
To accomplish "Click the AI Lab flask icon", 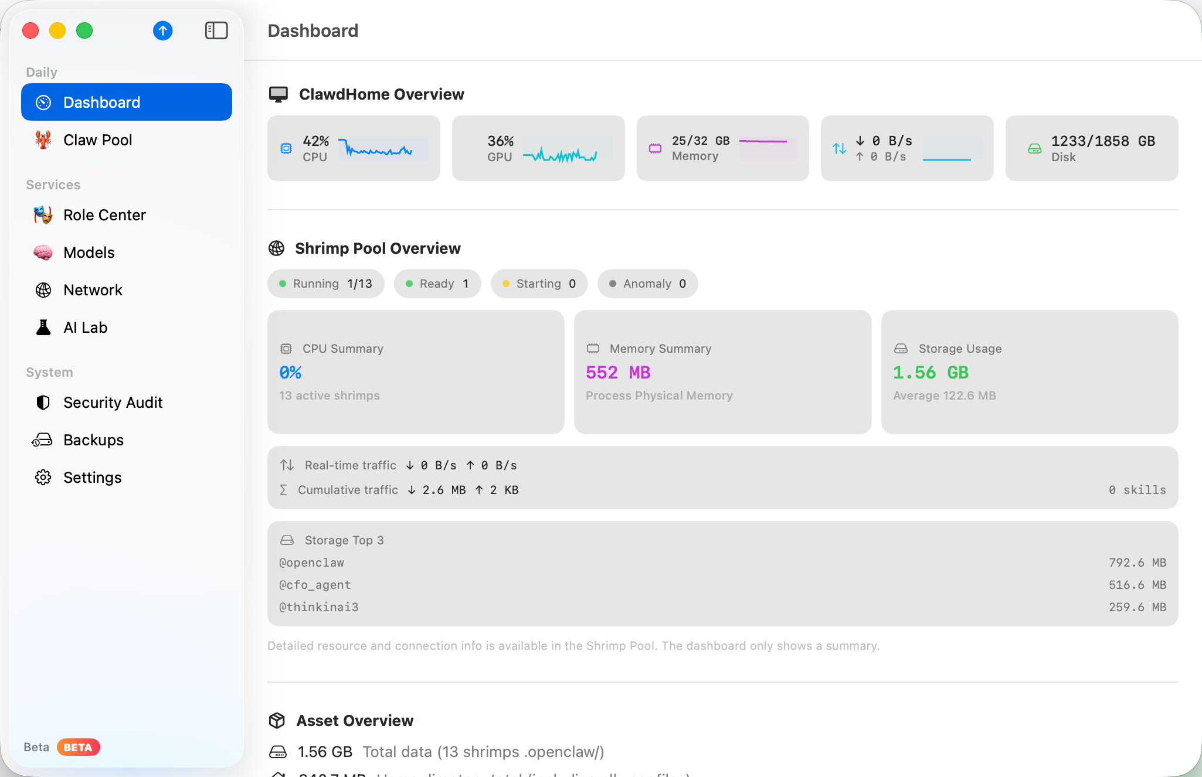I will pyautogui.click(x=43, y=328).
